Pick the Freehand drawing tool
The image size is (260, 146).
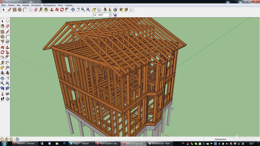pyautogui.click(x=7, y=41)
